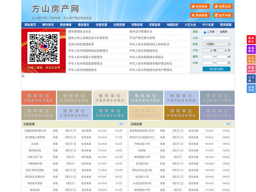Screen dimensions: 256x192
Task: Click the minimum 面积 input field
Action: (x=208, y=57)
